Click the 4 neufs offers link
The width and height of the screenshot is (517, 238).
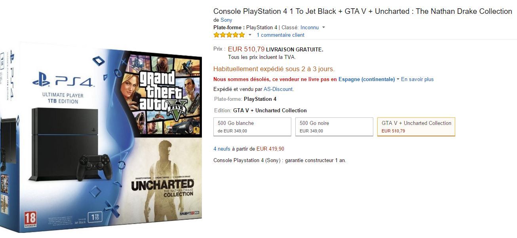(x=222, y=149)
